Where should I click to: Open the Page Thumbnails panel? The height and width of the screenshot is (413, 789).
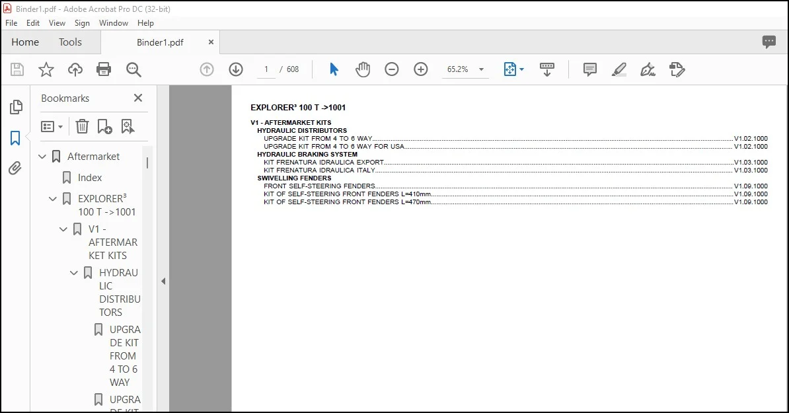pyautogui.click(x=16, y=106)
